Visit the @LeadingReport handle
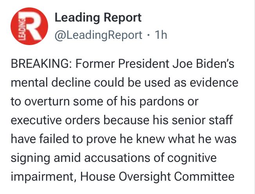 coord(99,35)
